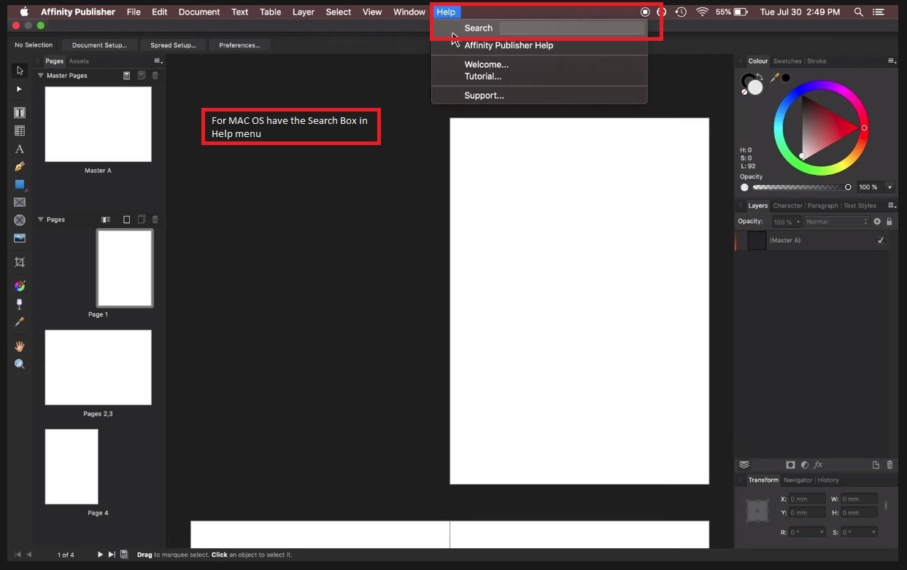Select the Frame Text tool
This screenshot has width=907, height=570.
click(20, 113)
